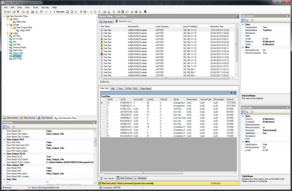
Task: Click the Execute icon on the toolbar
Action: click(x=58, y=12)
